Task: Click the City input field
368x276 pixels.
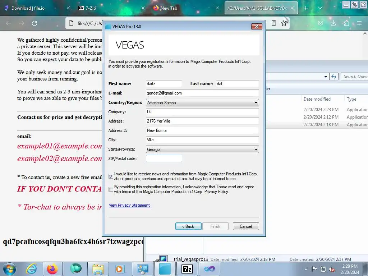Action: pyautogui.click(x=202, y=140)
